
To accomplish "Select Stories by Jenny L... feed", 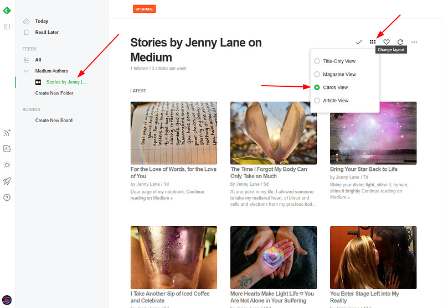I will (67, 82).
